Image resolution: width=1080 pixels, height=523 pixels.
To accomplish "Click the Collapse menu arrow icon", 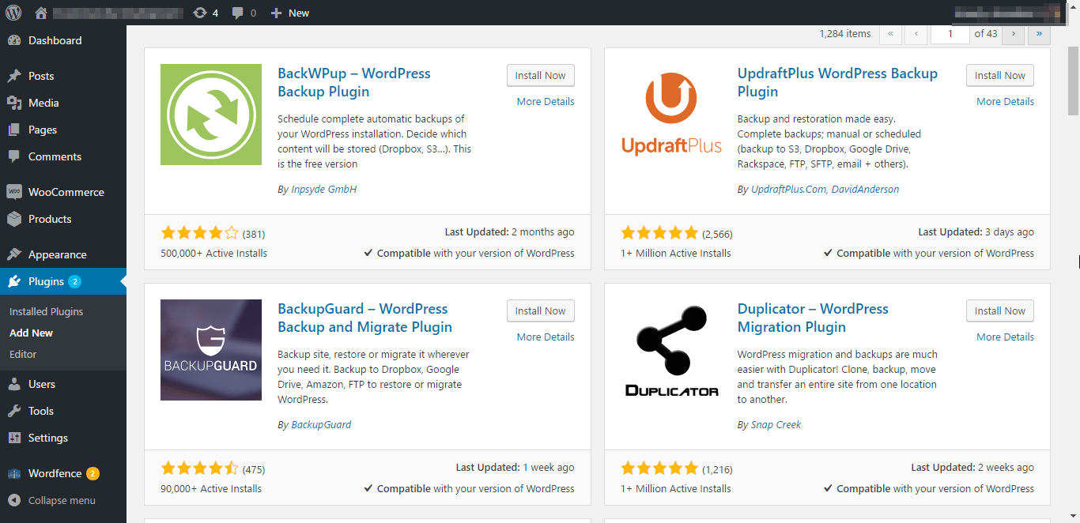I will pyautogui.click(x=14, y=500).
